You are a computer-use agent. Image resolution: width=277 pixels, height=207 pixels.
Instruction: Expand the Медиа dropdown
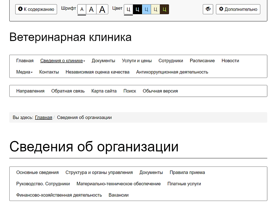pos(23,72)
